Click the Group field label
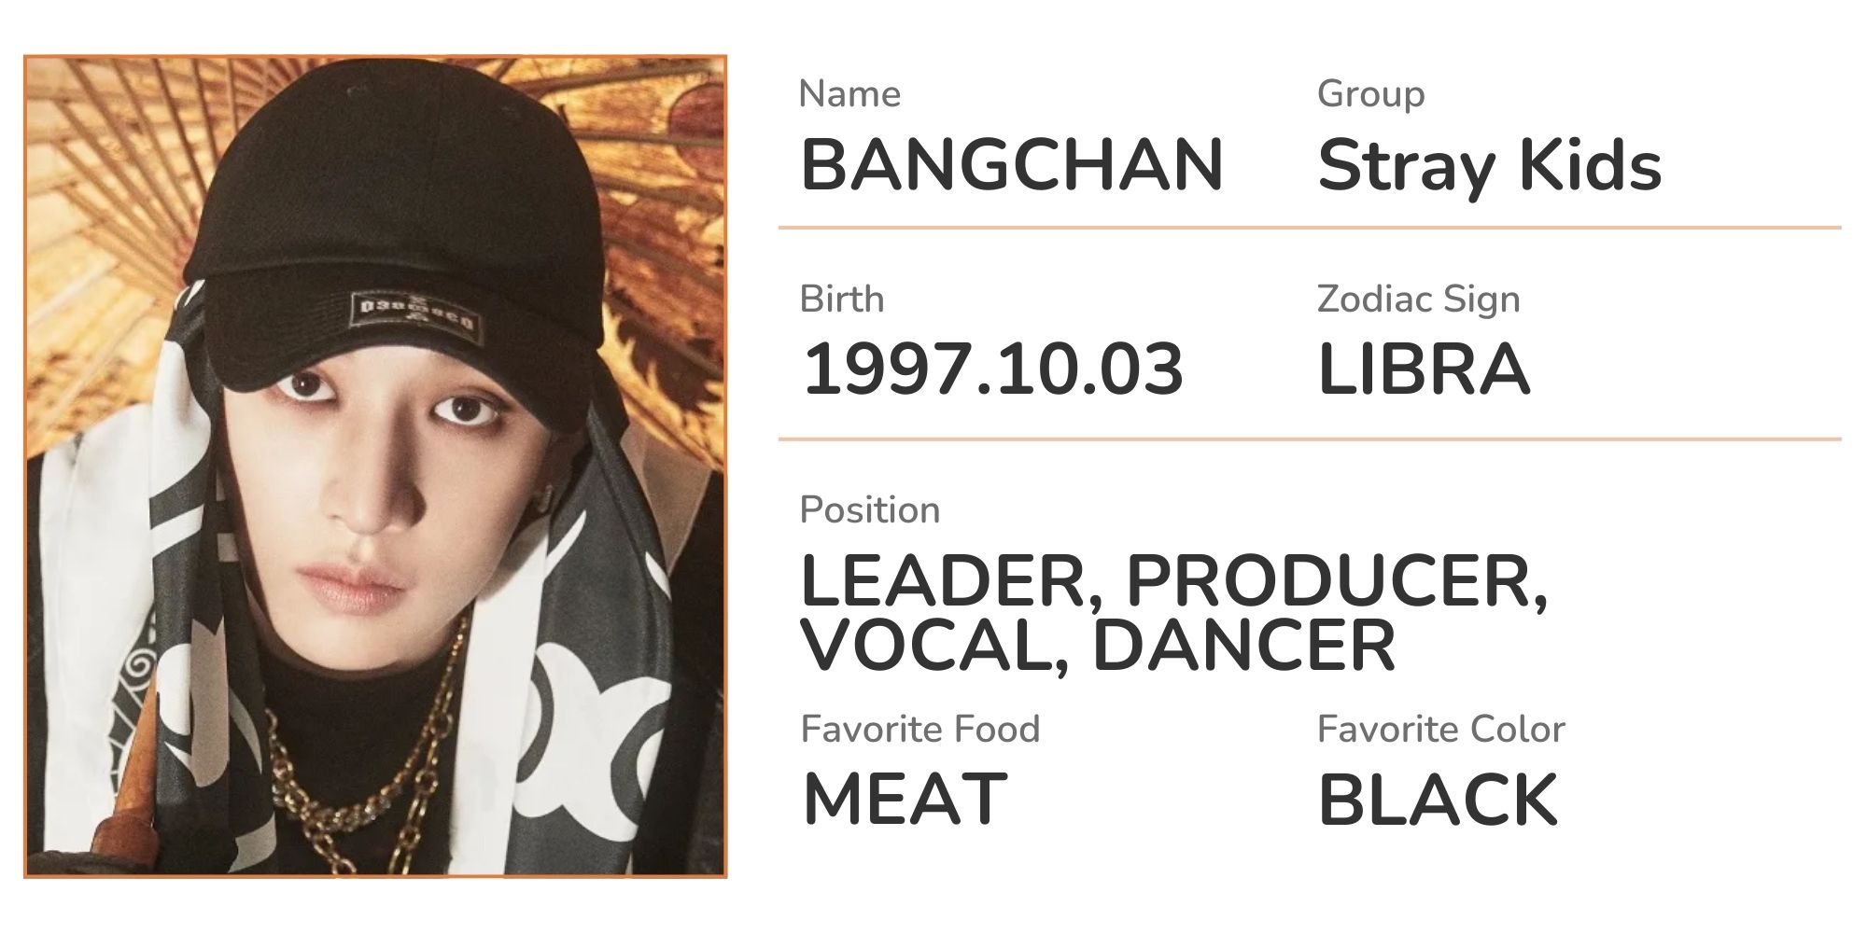 pyautogui.click(x=1370, y=95)
